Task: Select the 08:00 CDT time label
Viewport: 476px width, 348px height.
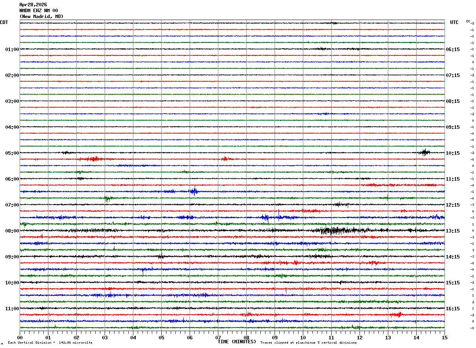Action: click(12, 231)
